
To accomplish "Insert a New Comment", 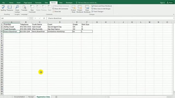I will [32, 9].
